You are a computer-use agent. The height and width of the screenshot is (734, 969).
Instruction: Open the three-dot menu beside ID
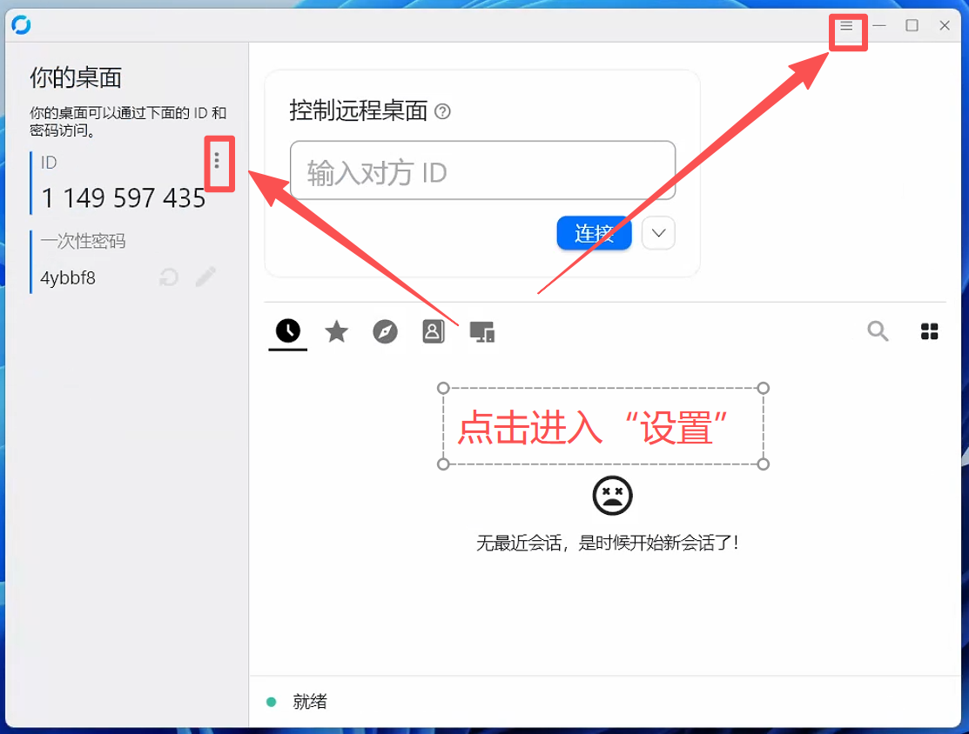(217, 161)
